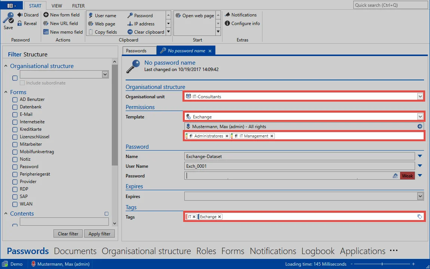Tick the AD Benutzer checkbox

(15, 100)
